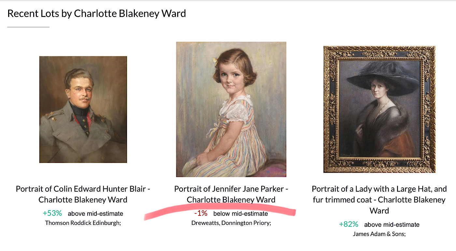
Task: Select Dreweatts, Donnington Priory auction house text
Action: pos(231,223)
